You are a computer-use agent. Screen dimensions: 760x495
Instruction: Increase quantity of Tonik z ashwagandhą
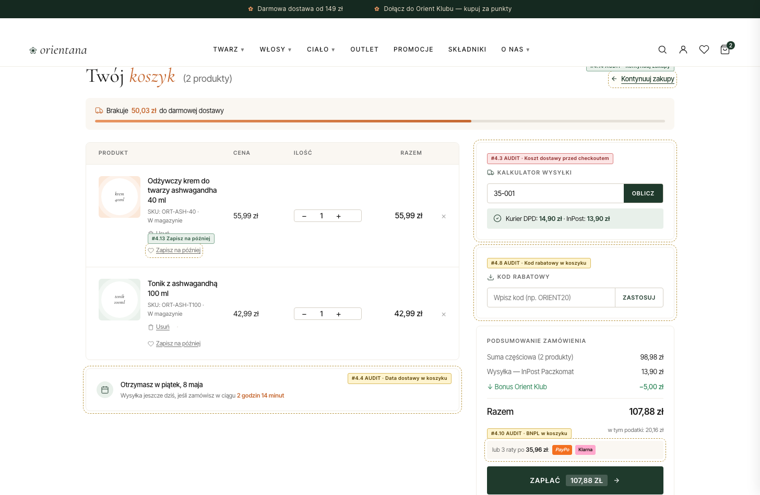(339, 314)
